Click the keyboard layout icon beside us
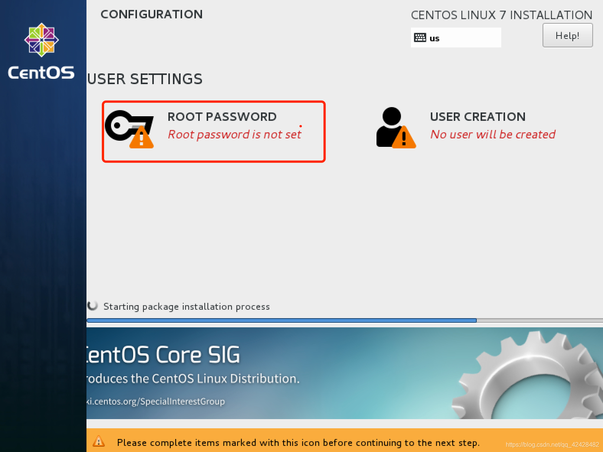603x452 pixels. (420, 37)
